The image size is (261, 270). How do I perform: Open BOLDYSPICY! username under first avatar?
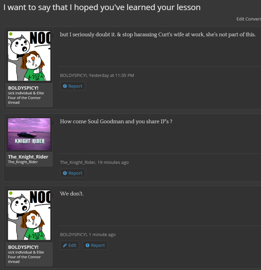[23, 88]
